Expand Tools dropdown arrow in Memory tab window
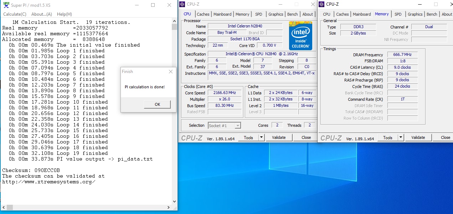 (x=401, y=137)
